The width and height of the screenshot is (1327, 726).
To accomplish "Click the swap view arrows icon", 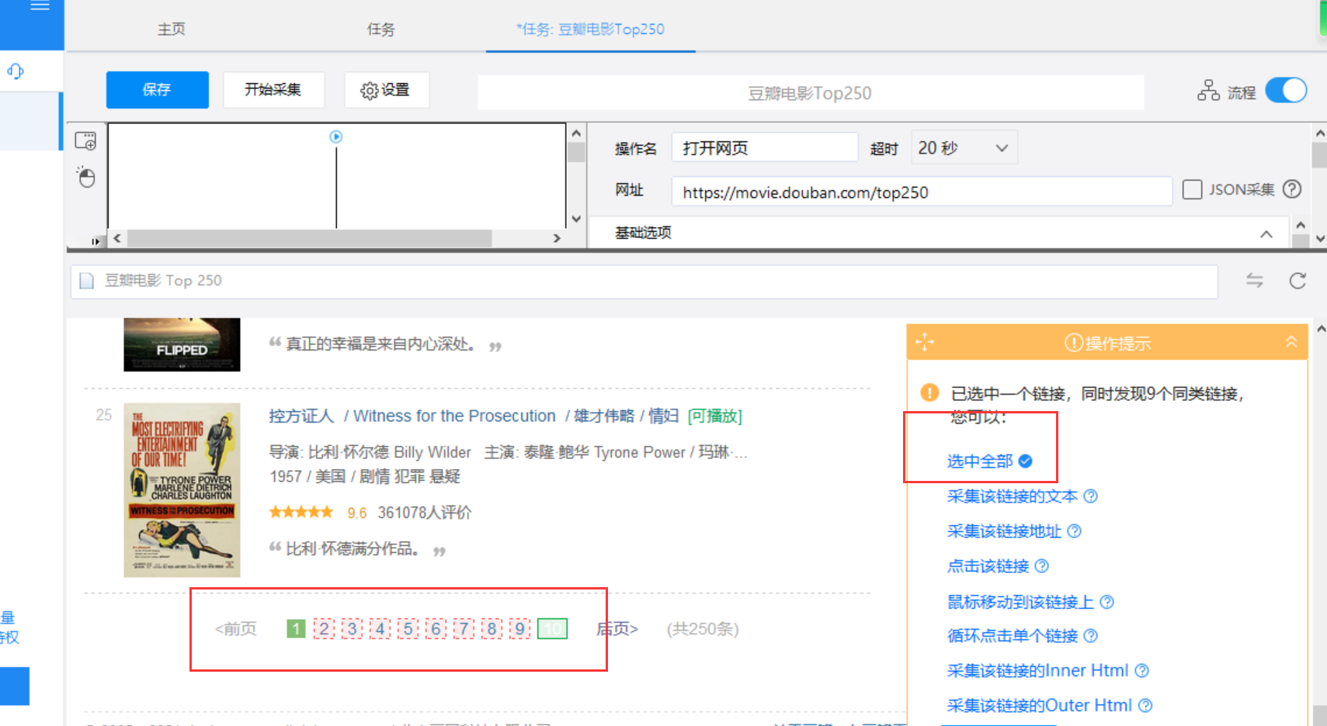I will pos(1255,280).
